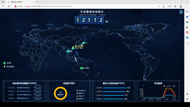Open browser favorites star icon
This screenshot has height=107, width=190.
(170, 6)
